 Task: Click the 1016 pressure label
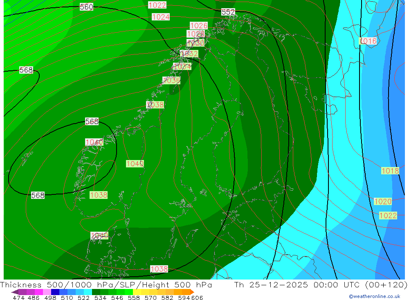tap(368, 41)
